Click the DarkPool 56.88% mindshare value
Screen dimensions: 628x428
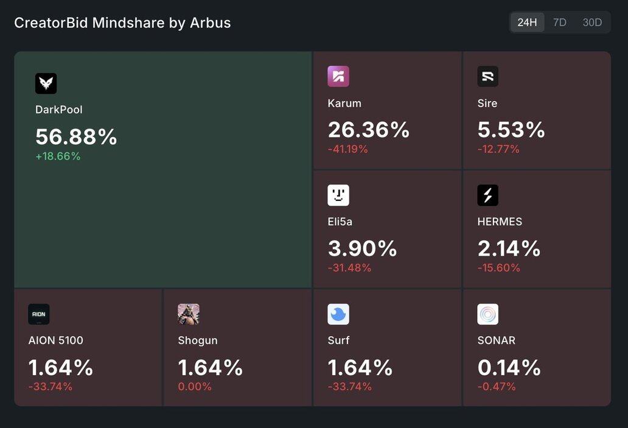click(x=76, y=136)
